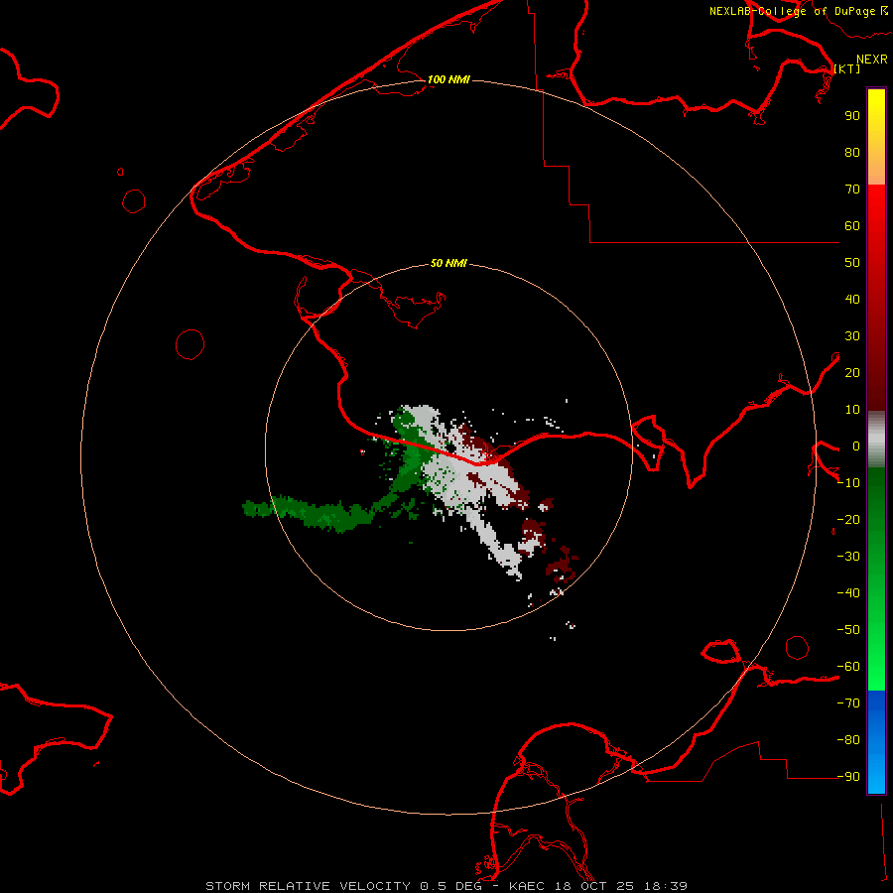
Task: Click the -20 value on the velocity scale
Action: coord(848,520)
